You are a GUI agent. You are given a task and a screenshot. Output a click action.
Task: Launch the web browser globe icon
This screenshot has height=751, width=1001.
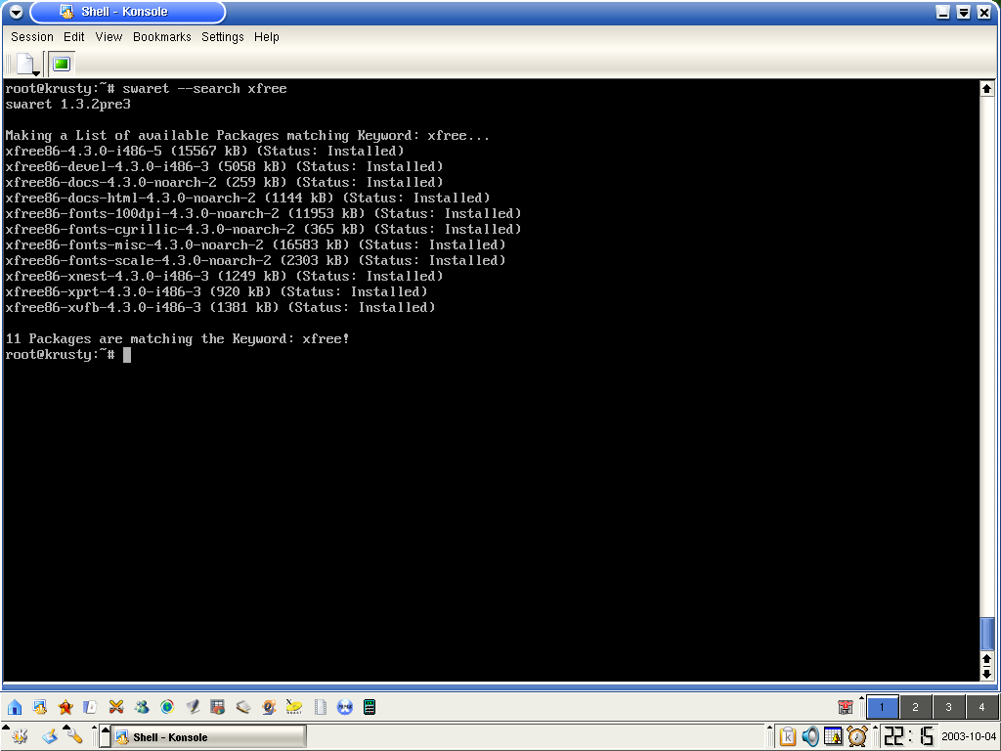tap(167, 707)
